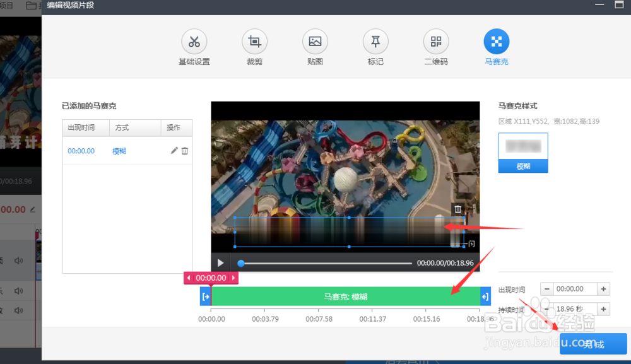The image size is (631, 364).
Task: Click the 完成 (Finish) button
Action: click(594, 344)
